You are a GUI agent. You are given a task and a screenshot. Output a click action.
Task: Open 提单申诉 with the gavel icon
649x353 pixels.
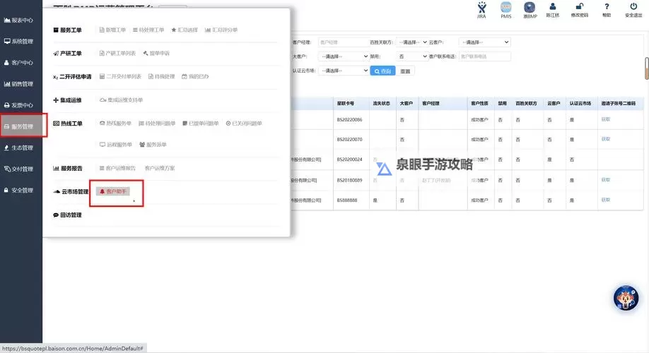tap(156, 54)
